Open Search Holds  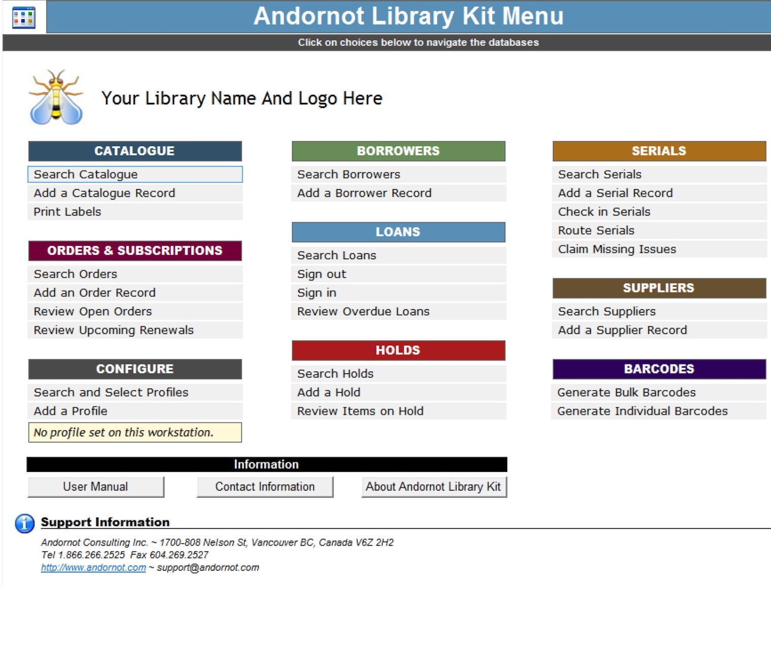pyautogui.click(x=399, y=374)
